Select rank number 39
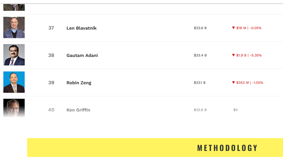 [51, 83]
